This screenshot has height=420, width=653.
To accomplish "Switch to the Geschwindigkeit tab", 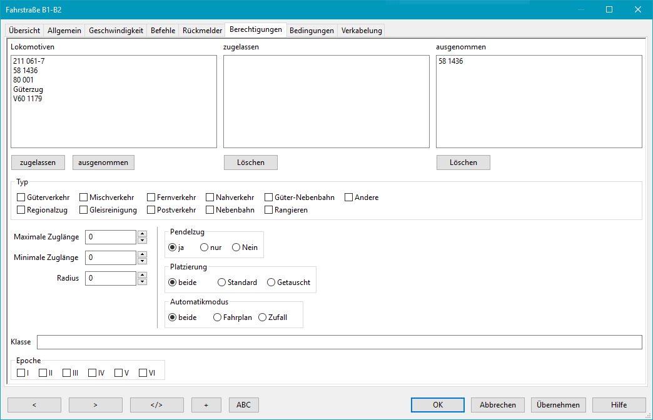I will pyautogui.click(x=116, y=30).
